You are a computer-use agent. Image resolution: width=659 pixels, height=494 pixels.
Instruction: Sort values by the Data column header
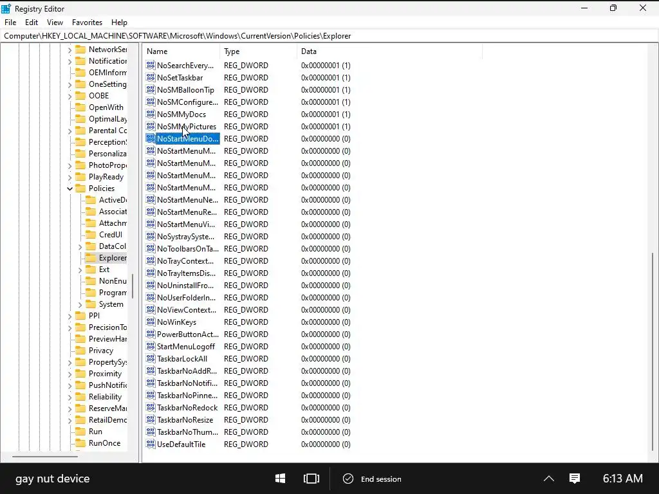click(x=389, y=51)
